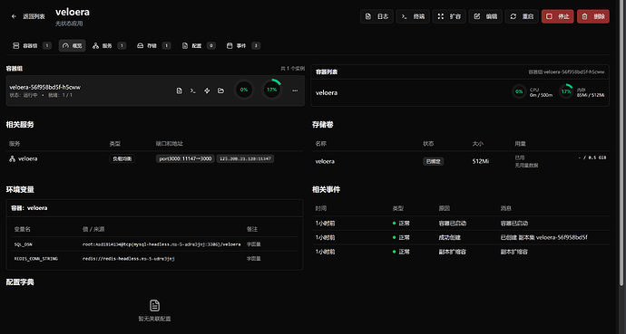Click 字面量 in the REDIS_CONN_STRING row
The width and height of the screenshot is (626, 334).
tap(253, 259)
